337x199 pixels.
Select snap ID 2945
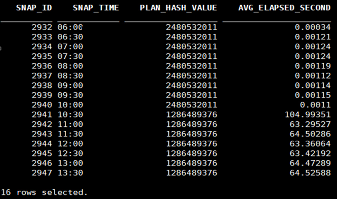tap(42, 154)
